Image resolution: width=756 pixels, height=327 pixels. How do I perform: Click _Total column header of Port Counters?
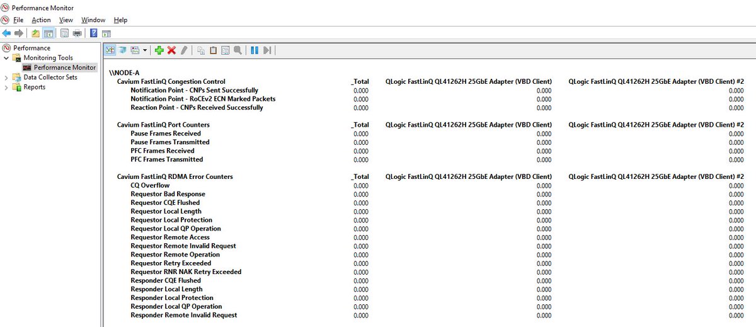click(x=360, y=125)
